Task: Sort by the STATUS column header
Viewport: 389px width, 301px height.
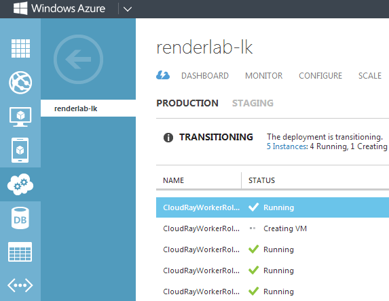Action: [262, 180]
